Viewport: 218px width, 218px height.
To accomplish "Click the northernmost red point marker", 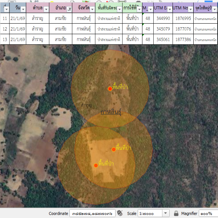I will pos(110,89).
